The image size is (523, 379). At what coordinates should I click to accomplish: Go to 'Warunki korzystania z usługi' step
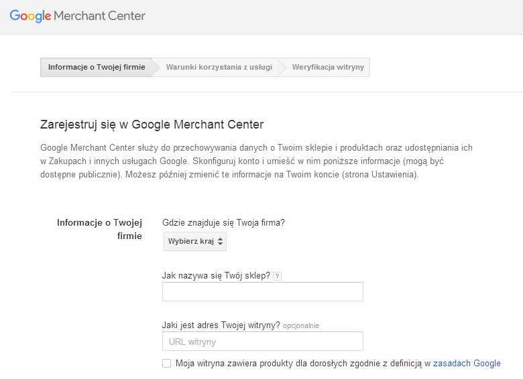pos(219,68)
